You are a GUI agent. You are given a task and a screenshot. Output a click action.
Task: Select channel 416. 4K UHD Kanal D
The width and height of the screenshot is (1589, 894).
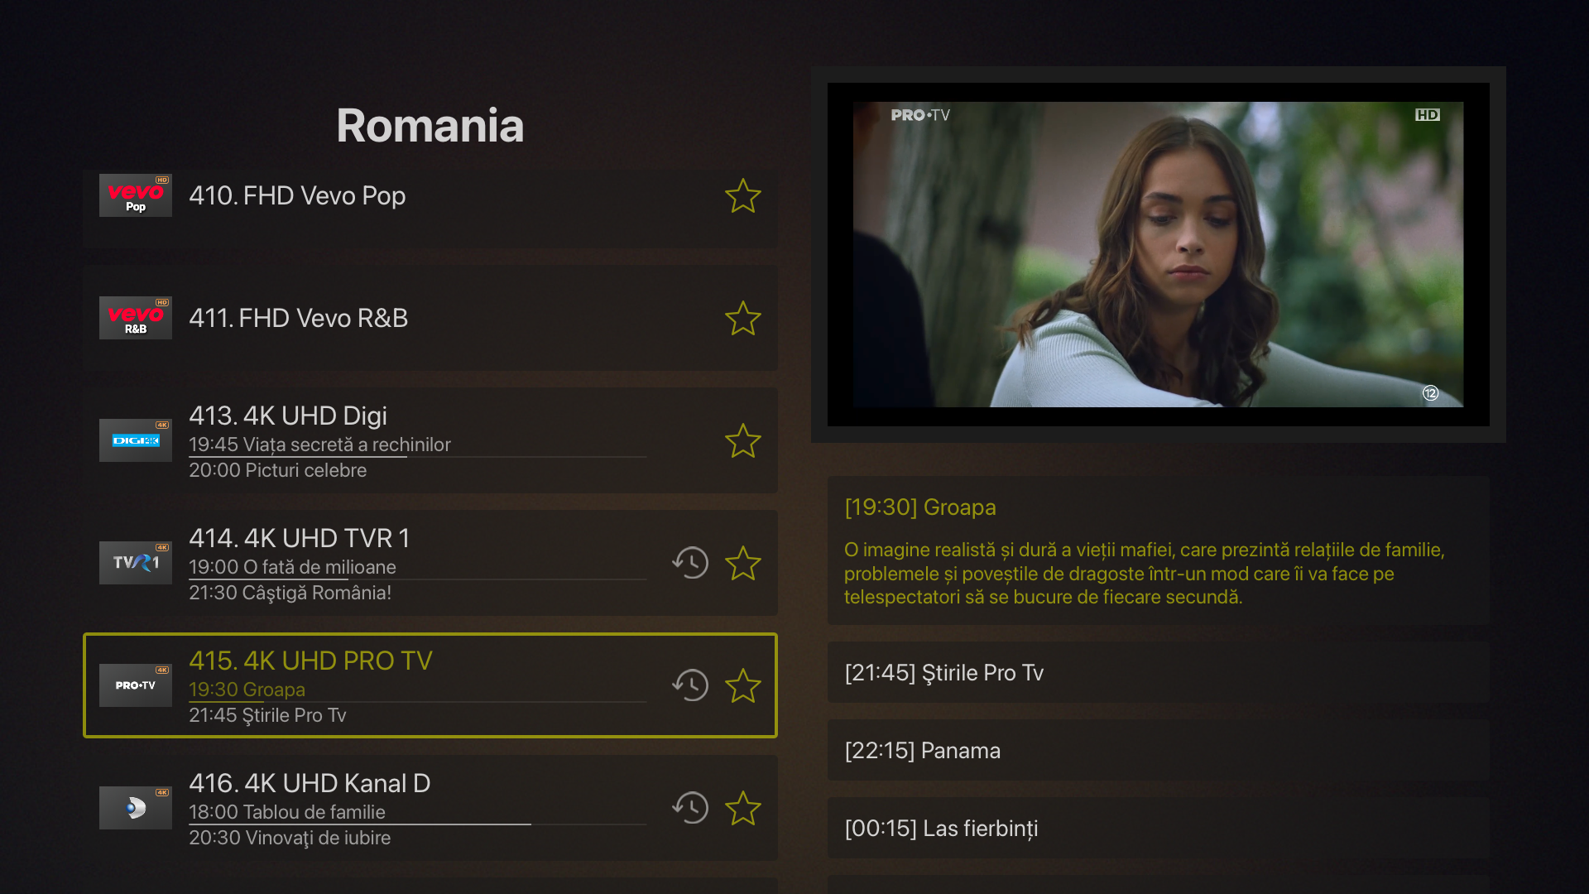tap(430, 808)
